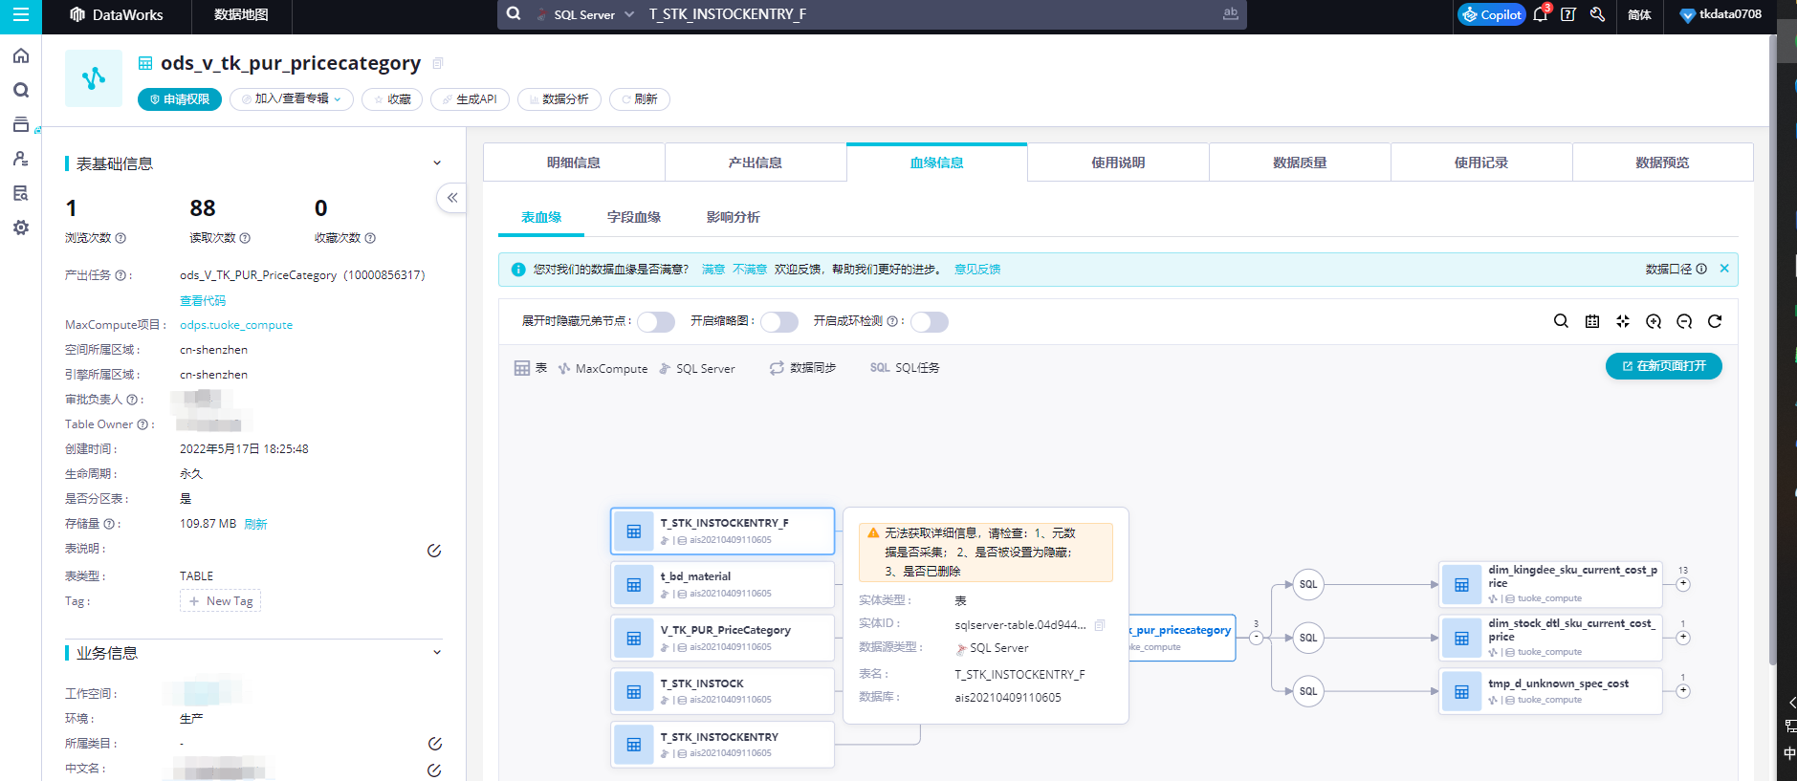Select the 影响分析 sub-tab
This screenshot has height=781, width=1797.
coord(734,217)
